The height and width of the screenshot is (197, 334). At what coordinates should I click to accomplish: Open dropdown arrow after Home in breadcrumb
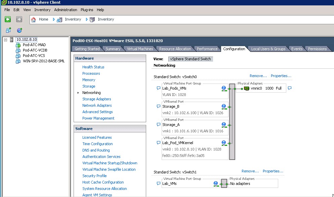pos(54,20)
